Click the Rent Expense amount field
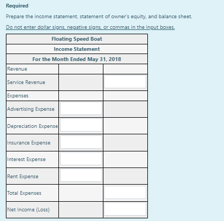Viewport: 224px width, 221px height. [x=81, y=176]
